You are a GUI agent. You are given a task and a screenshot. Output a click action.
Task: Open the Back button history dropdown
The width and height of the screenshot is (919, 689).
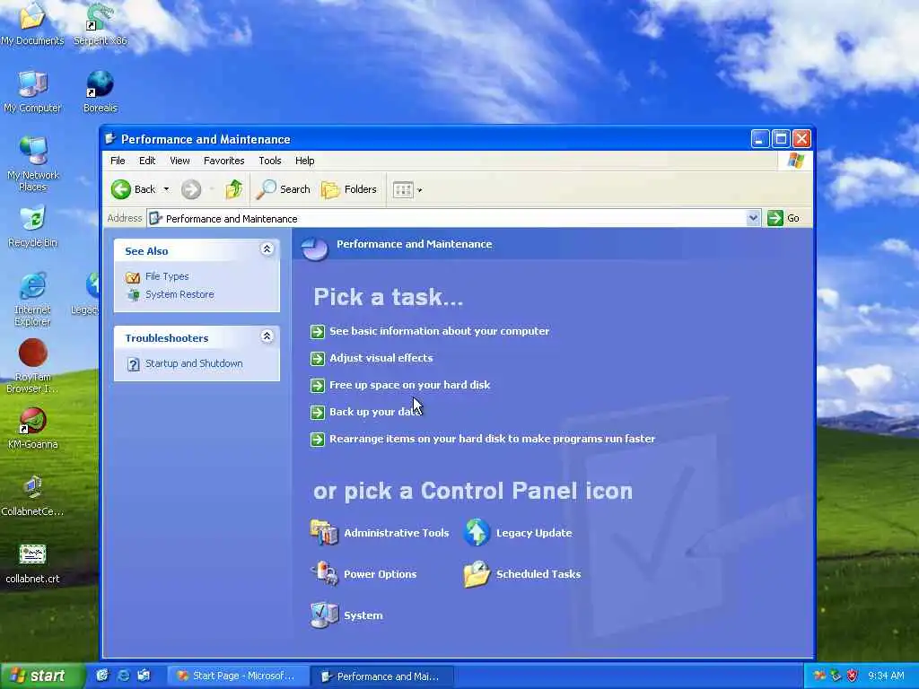pos(166,189)
